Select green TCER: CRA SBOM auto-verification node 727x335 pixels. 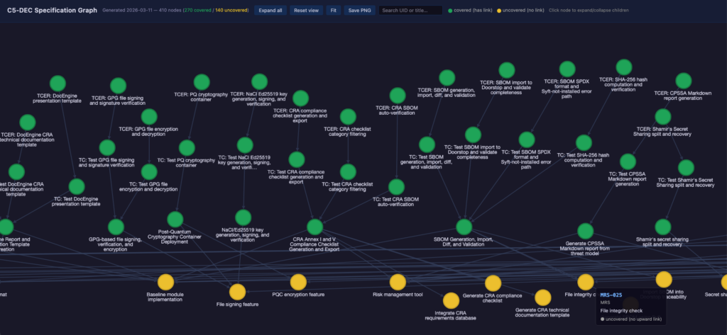click(398, 95)
